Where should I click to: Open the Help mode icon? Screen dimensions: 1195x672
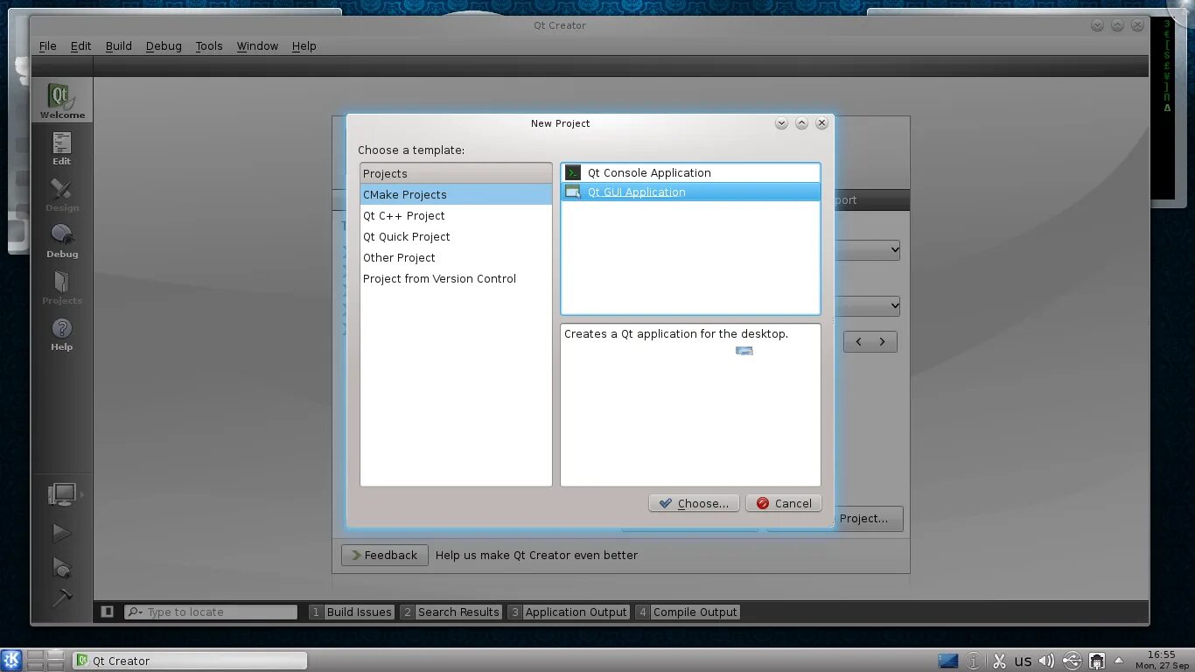click(x=61, y=333)
